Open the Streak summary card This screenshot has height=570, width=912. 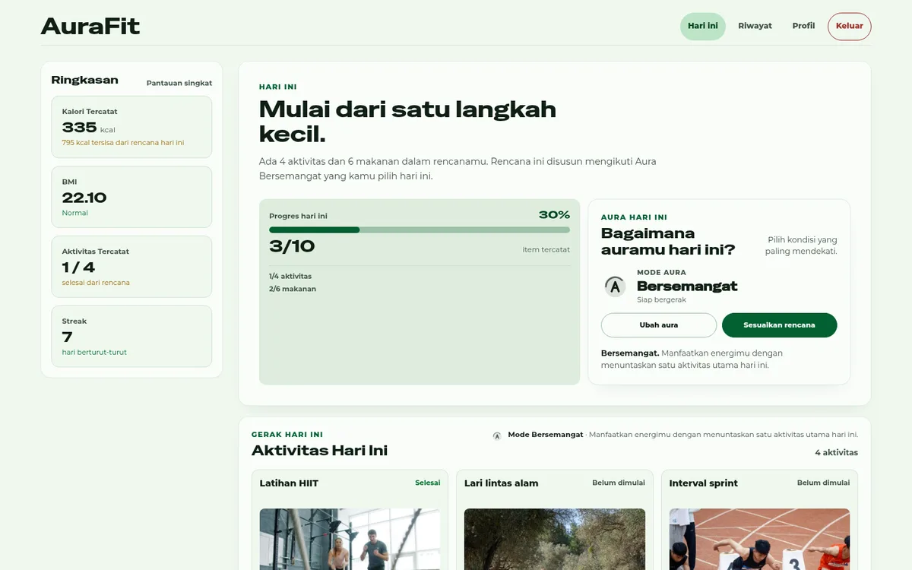(x=131, y=337)
